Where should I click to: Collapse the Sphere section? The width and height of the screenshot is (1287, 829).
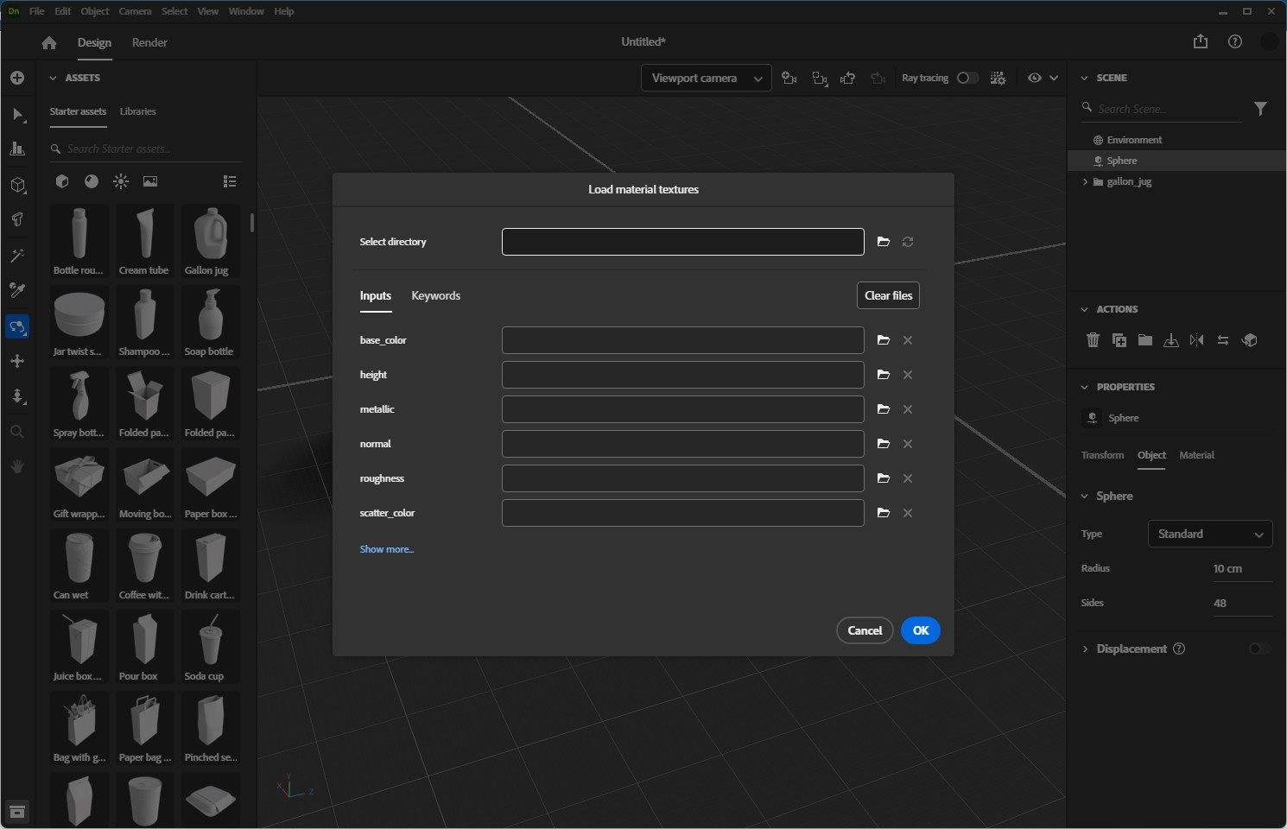pos(1084,496)
